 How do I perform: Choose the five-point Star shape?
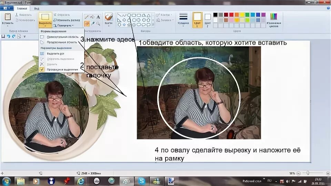point(129,25)
